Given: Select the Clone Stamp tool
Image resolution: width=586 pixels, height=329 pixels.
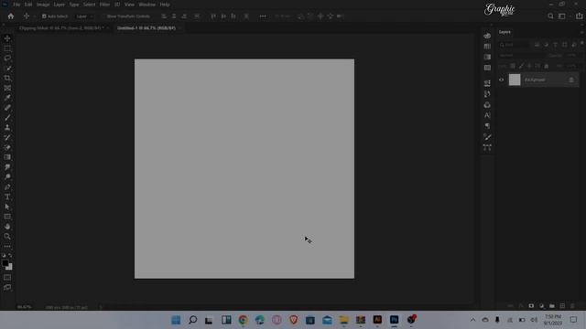Looking at the screenshot, I should pyautogui.click(x=7, y=128).
